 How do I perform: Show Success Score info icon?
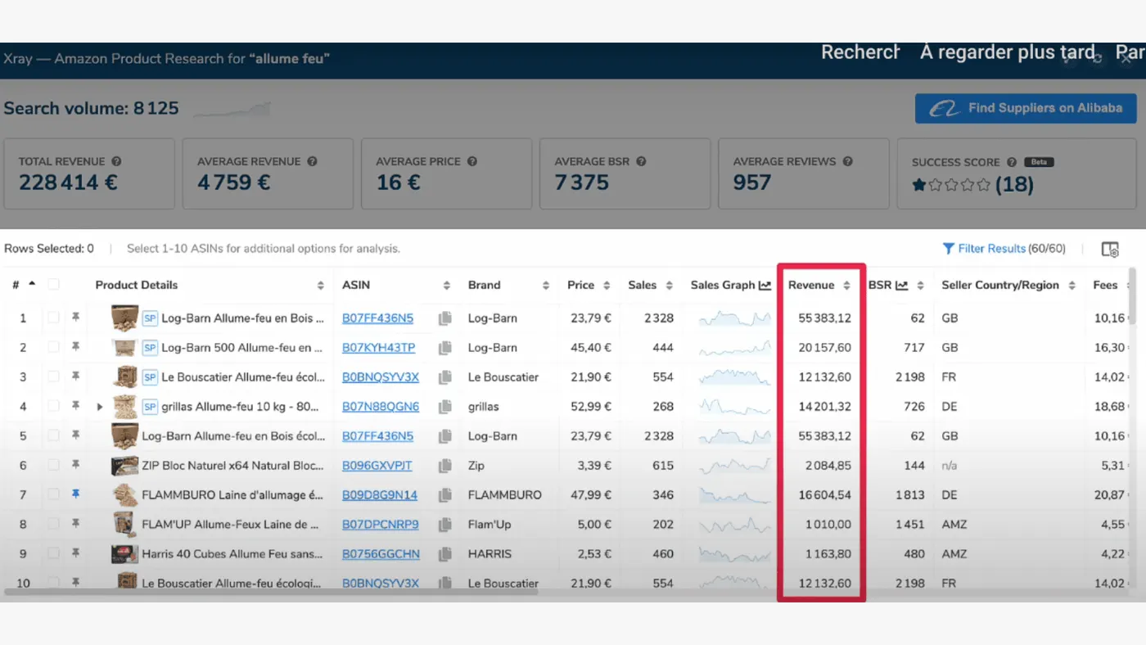(1012, 162)
